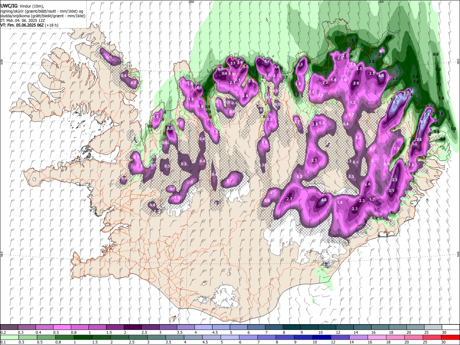Click the '2.8' precipitation value on the map
The width and height of the screenshot is (460, 345).
click(x=356, y=83)
